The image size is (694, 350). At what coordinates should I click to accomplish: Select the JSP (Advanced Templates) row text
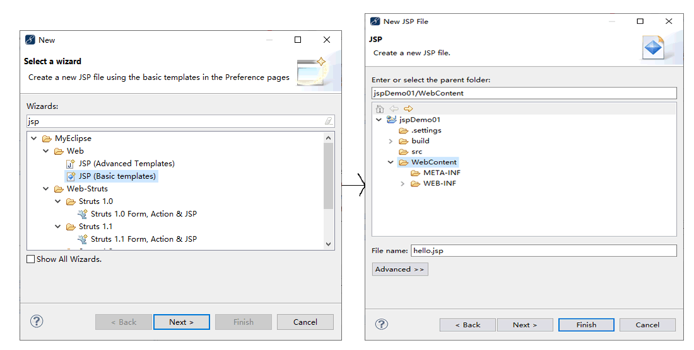click(x=127, y=164)
